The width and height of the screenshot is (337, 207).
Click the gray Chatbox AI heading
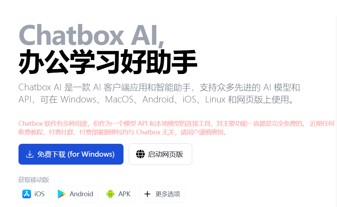pos(91,35)
